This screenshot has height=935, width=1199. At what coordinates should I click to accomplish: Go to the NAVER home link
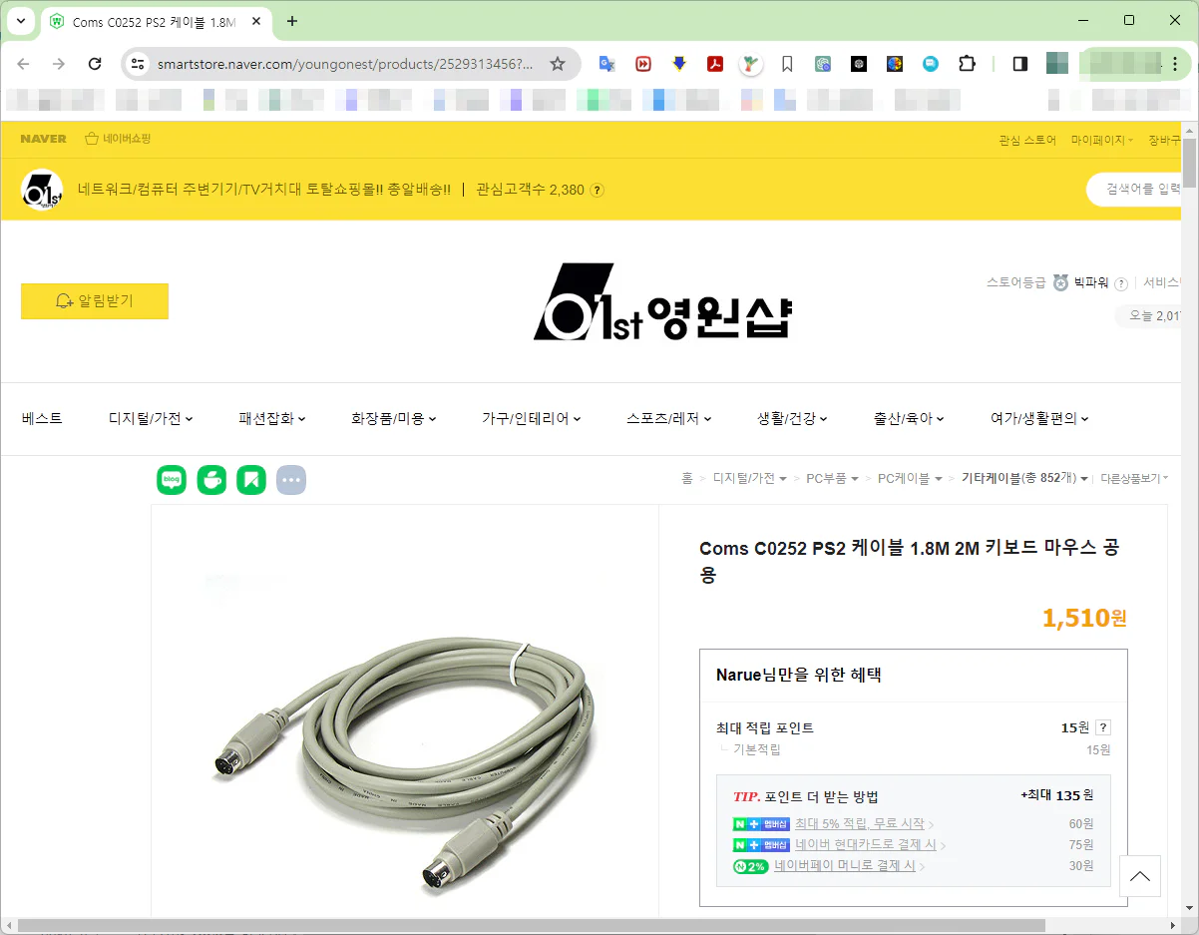(43, 140)
